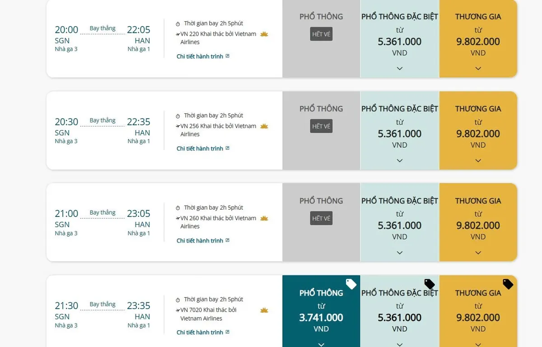Select Phổ Thông 3.741.000 VND fare
The width and height of the screenshot is (542, 347).
(x=321, y=318)
